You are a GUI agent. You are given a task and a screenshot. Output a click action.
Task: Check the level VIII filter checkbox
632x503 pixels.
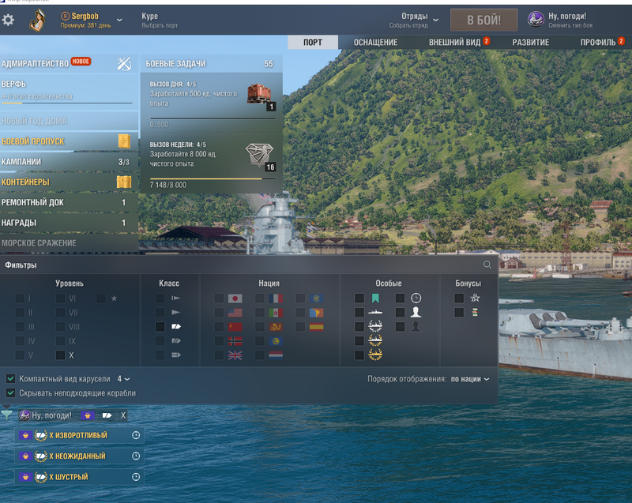tap(61, 327)
